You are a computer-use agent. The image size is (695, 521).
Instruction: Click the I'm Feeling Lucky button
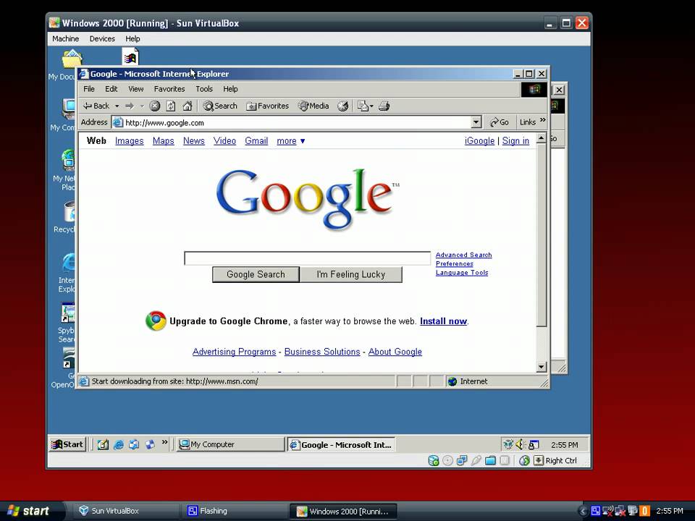350,274
